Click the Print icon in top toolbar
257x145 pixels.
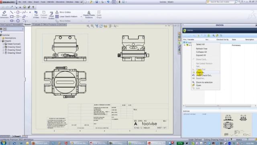coord(102,2)
